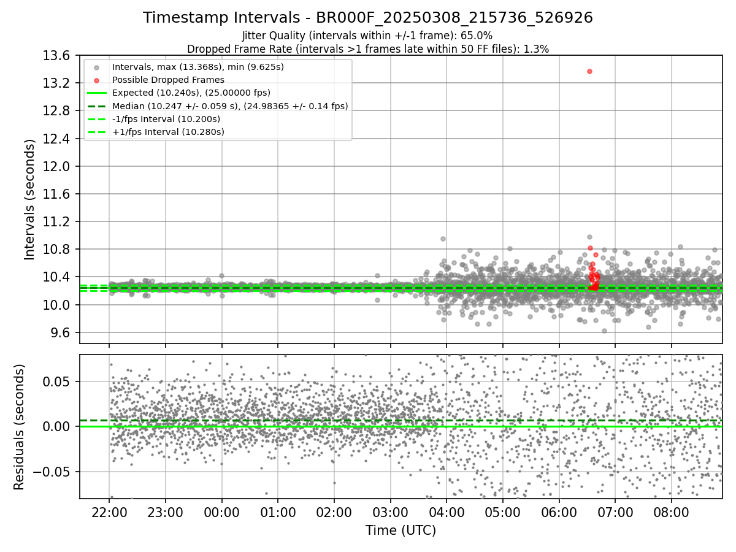Click the highest red outlier point near 13.4 seconds

click(x=589, y=71)
